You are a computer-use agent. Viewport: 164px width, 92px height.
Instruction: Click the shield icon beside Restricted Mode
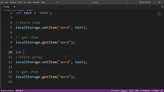[2, 91]
